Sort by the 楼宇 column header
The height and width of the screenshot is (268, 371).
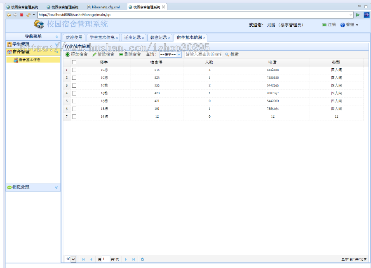(104, 63)
